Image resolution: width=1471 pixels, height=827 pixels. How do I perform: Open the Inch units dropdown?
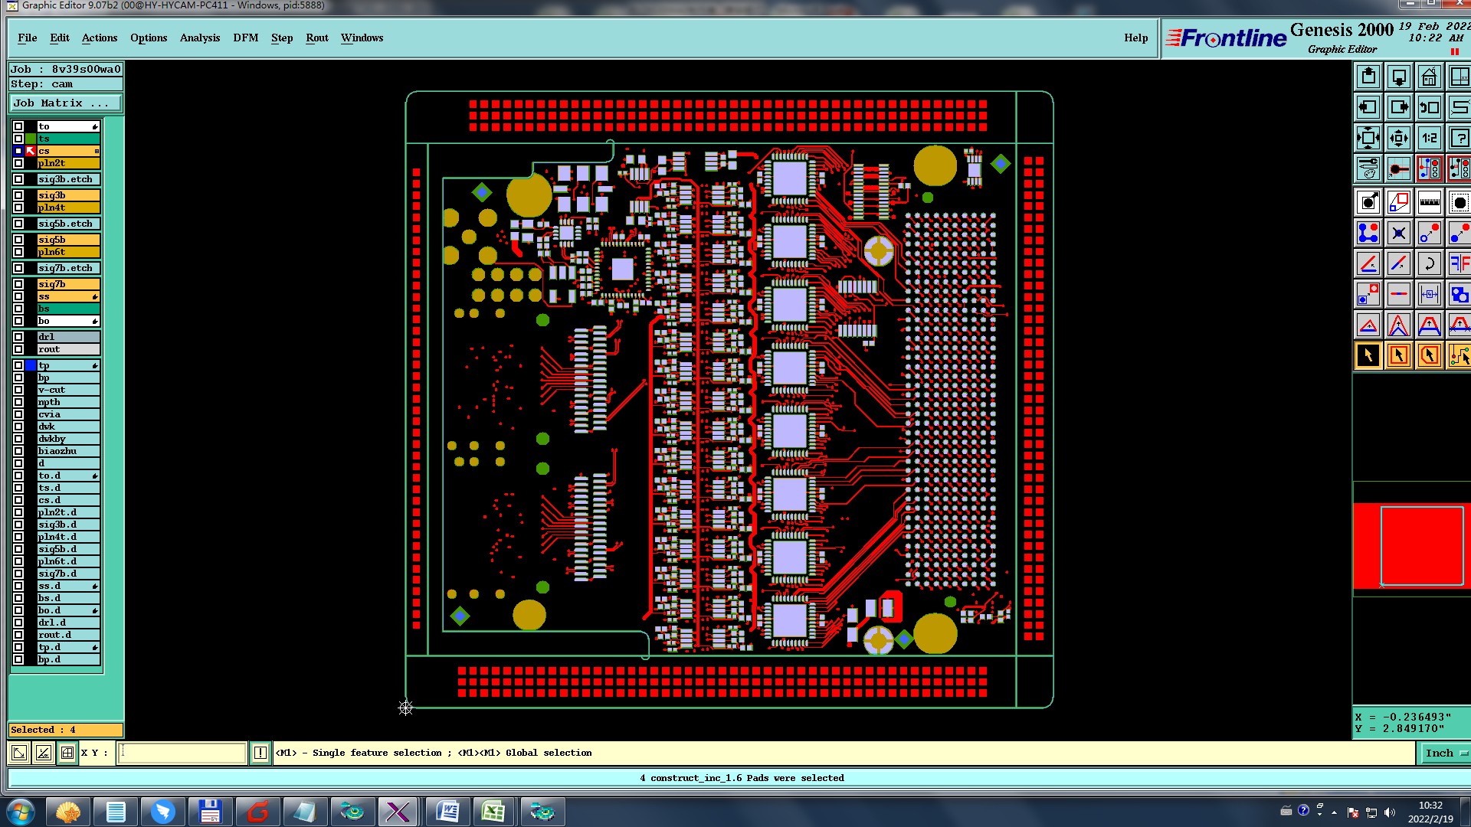click(1445, 753)
